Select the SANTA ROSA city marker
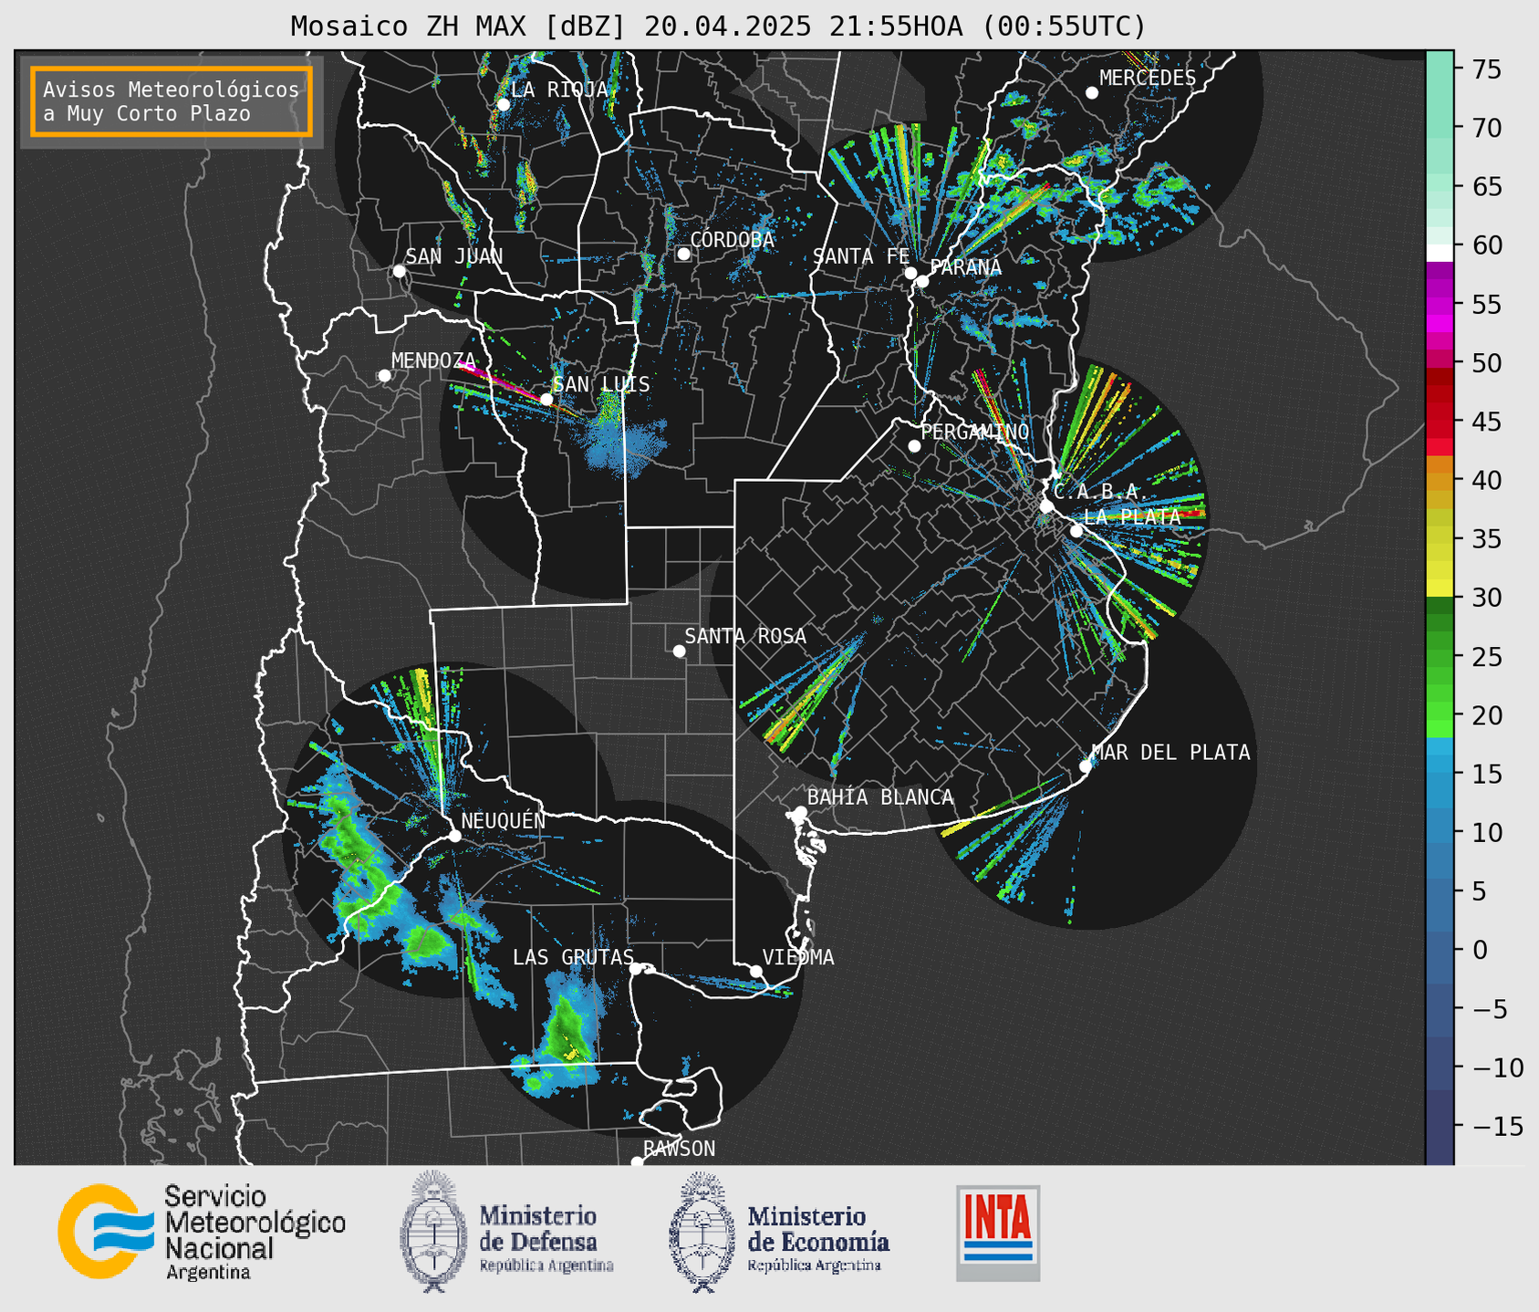 point(679,651)
